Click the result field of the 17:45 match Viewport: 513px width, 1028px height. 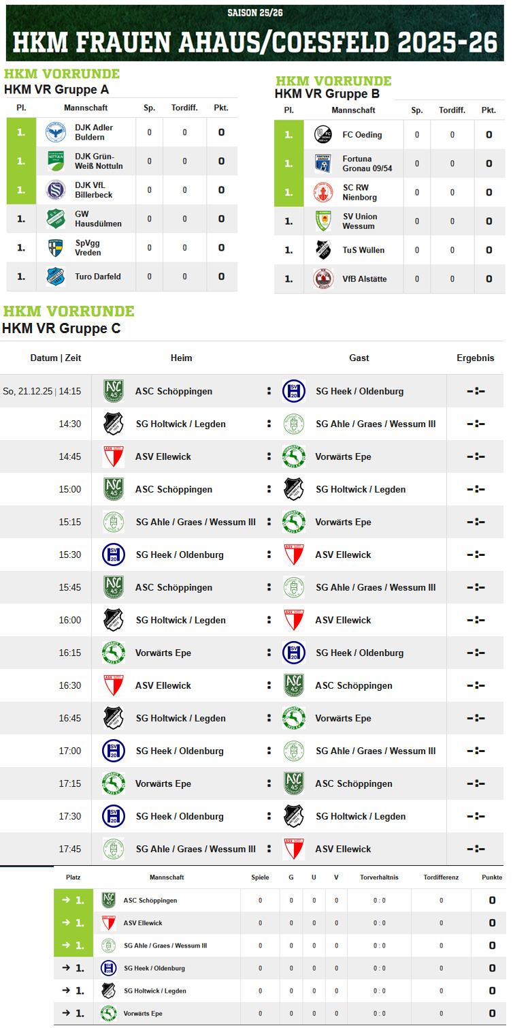coord(476,849)
